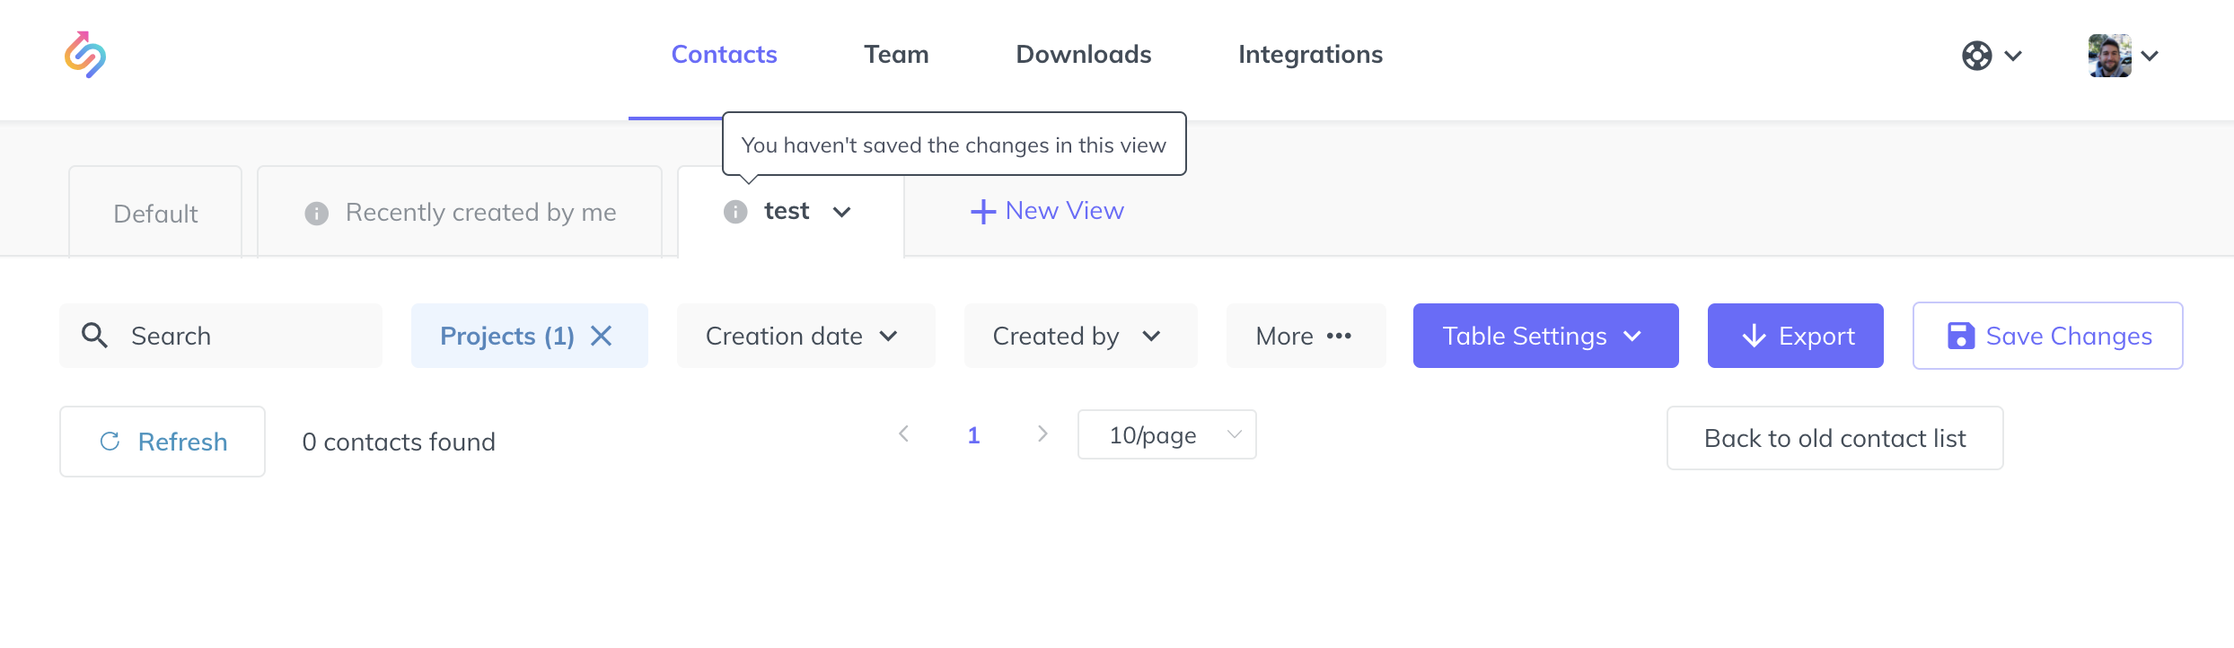
Task: Switch to the Default view tab
Action: 155,213
